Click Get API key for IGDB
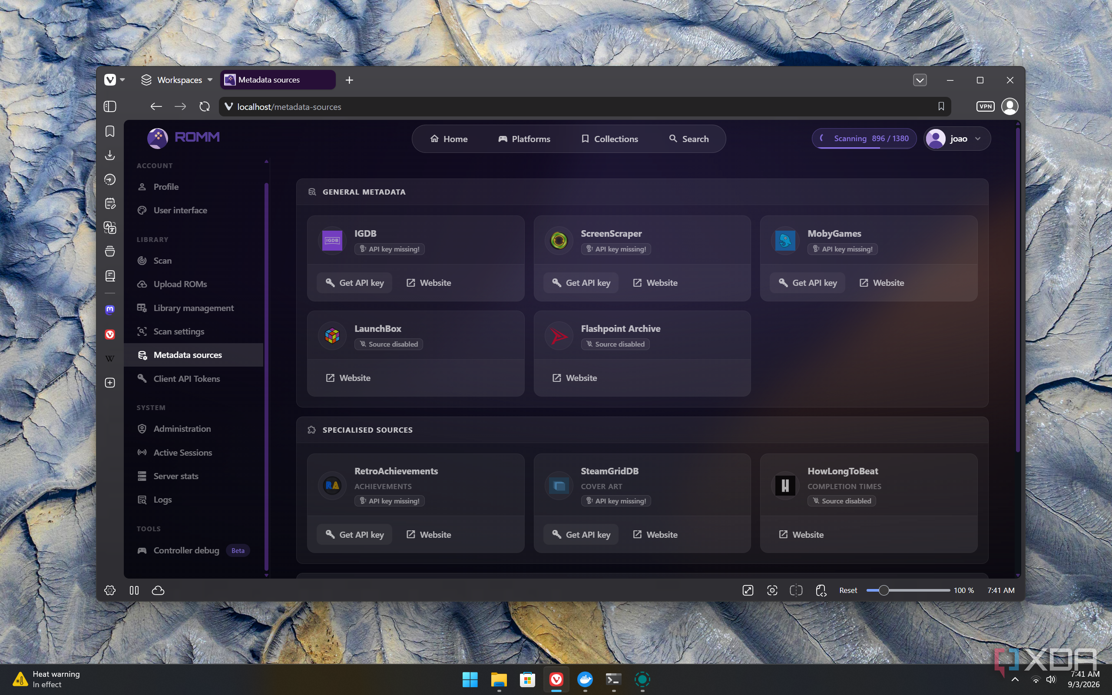The height and width of the screenshot is (695, 1112). [x=354, y=283]
